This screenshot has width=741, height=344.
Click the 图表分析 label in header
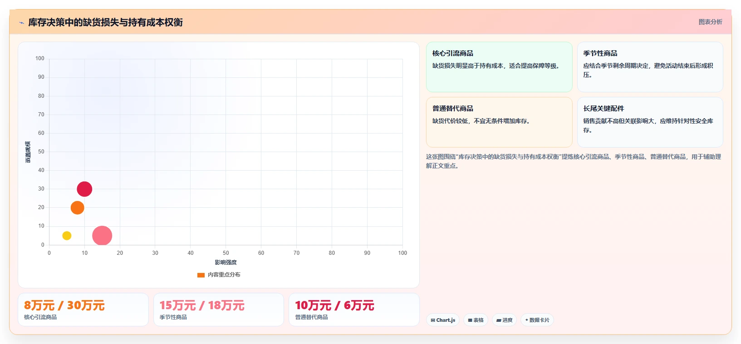710,22
